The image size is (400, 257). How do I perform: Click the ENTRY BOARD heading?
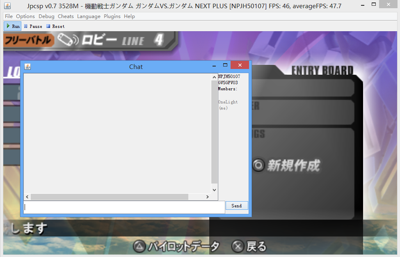[x=322, y=70]
